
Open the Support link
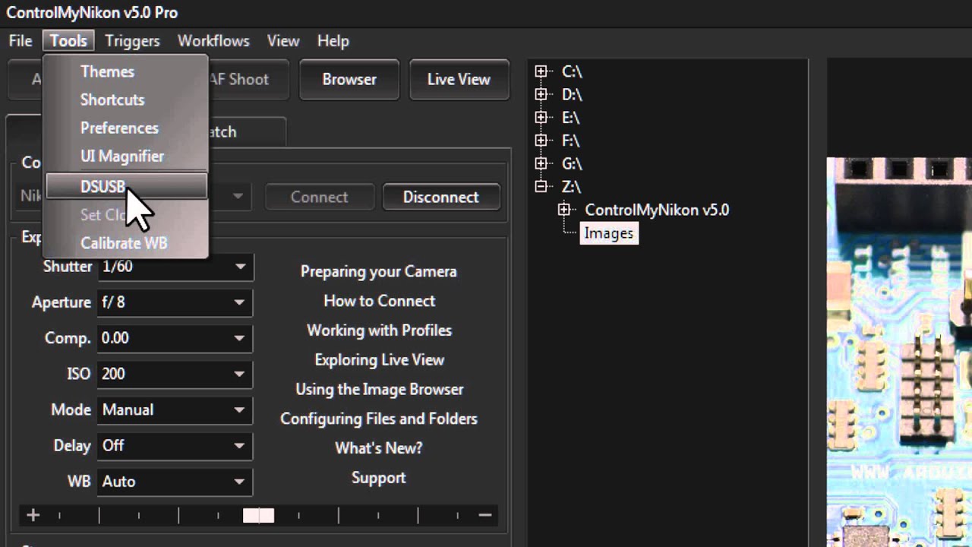coord(379,478)
